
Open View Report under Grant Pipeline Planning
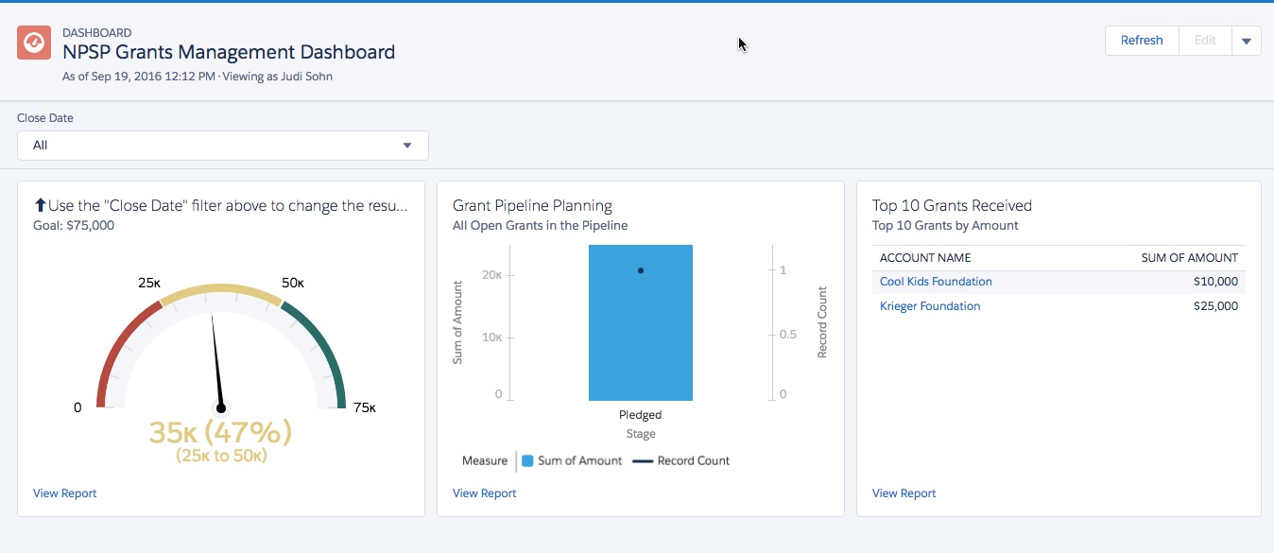[x=485, y=493]
